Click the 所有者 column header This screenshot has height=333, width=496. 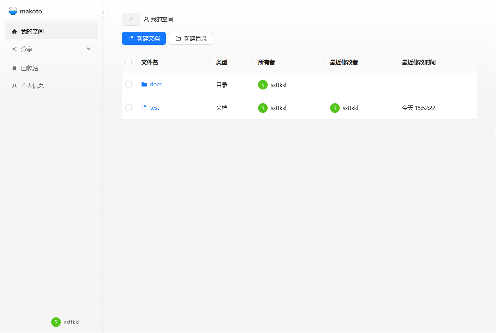click(x=266, y=62)
